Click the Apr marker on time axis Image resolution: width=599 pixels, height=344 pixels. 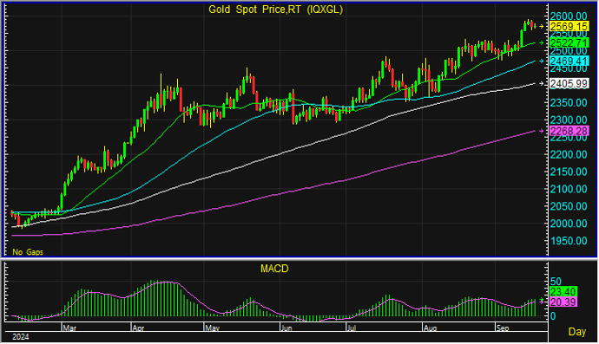click(x=138, y=328)
